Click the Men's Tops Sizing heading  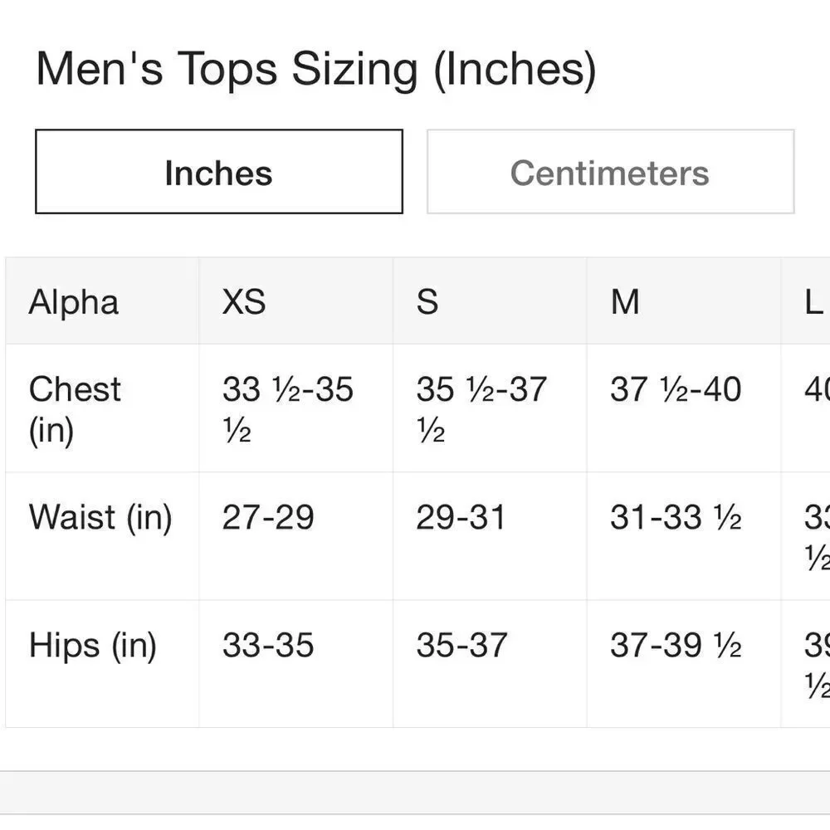(x=316, y=69)
